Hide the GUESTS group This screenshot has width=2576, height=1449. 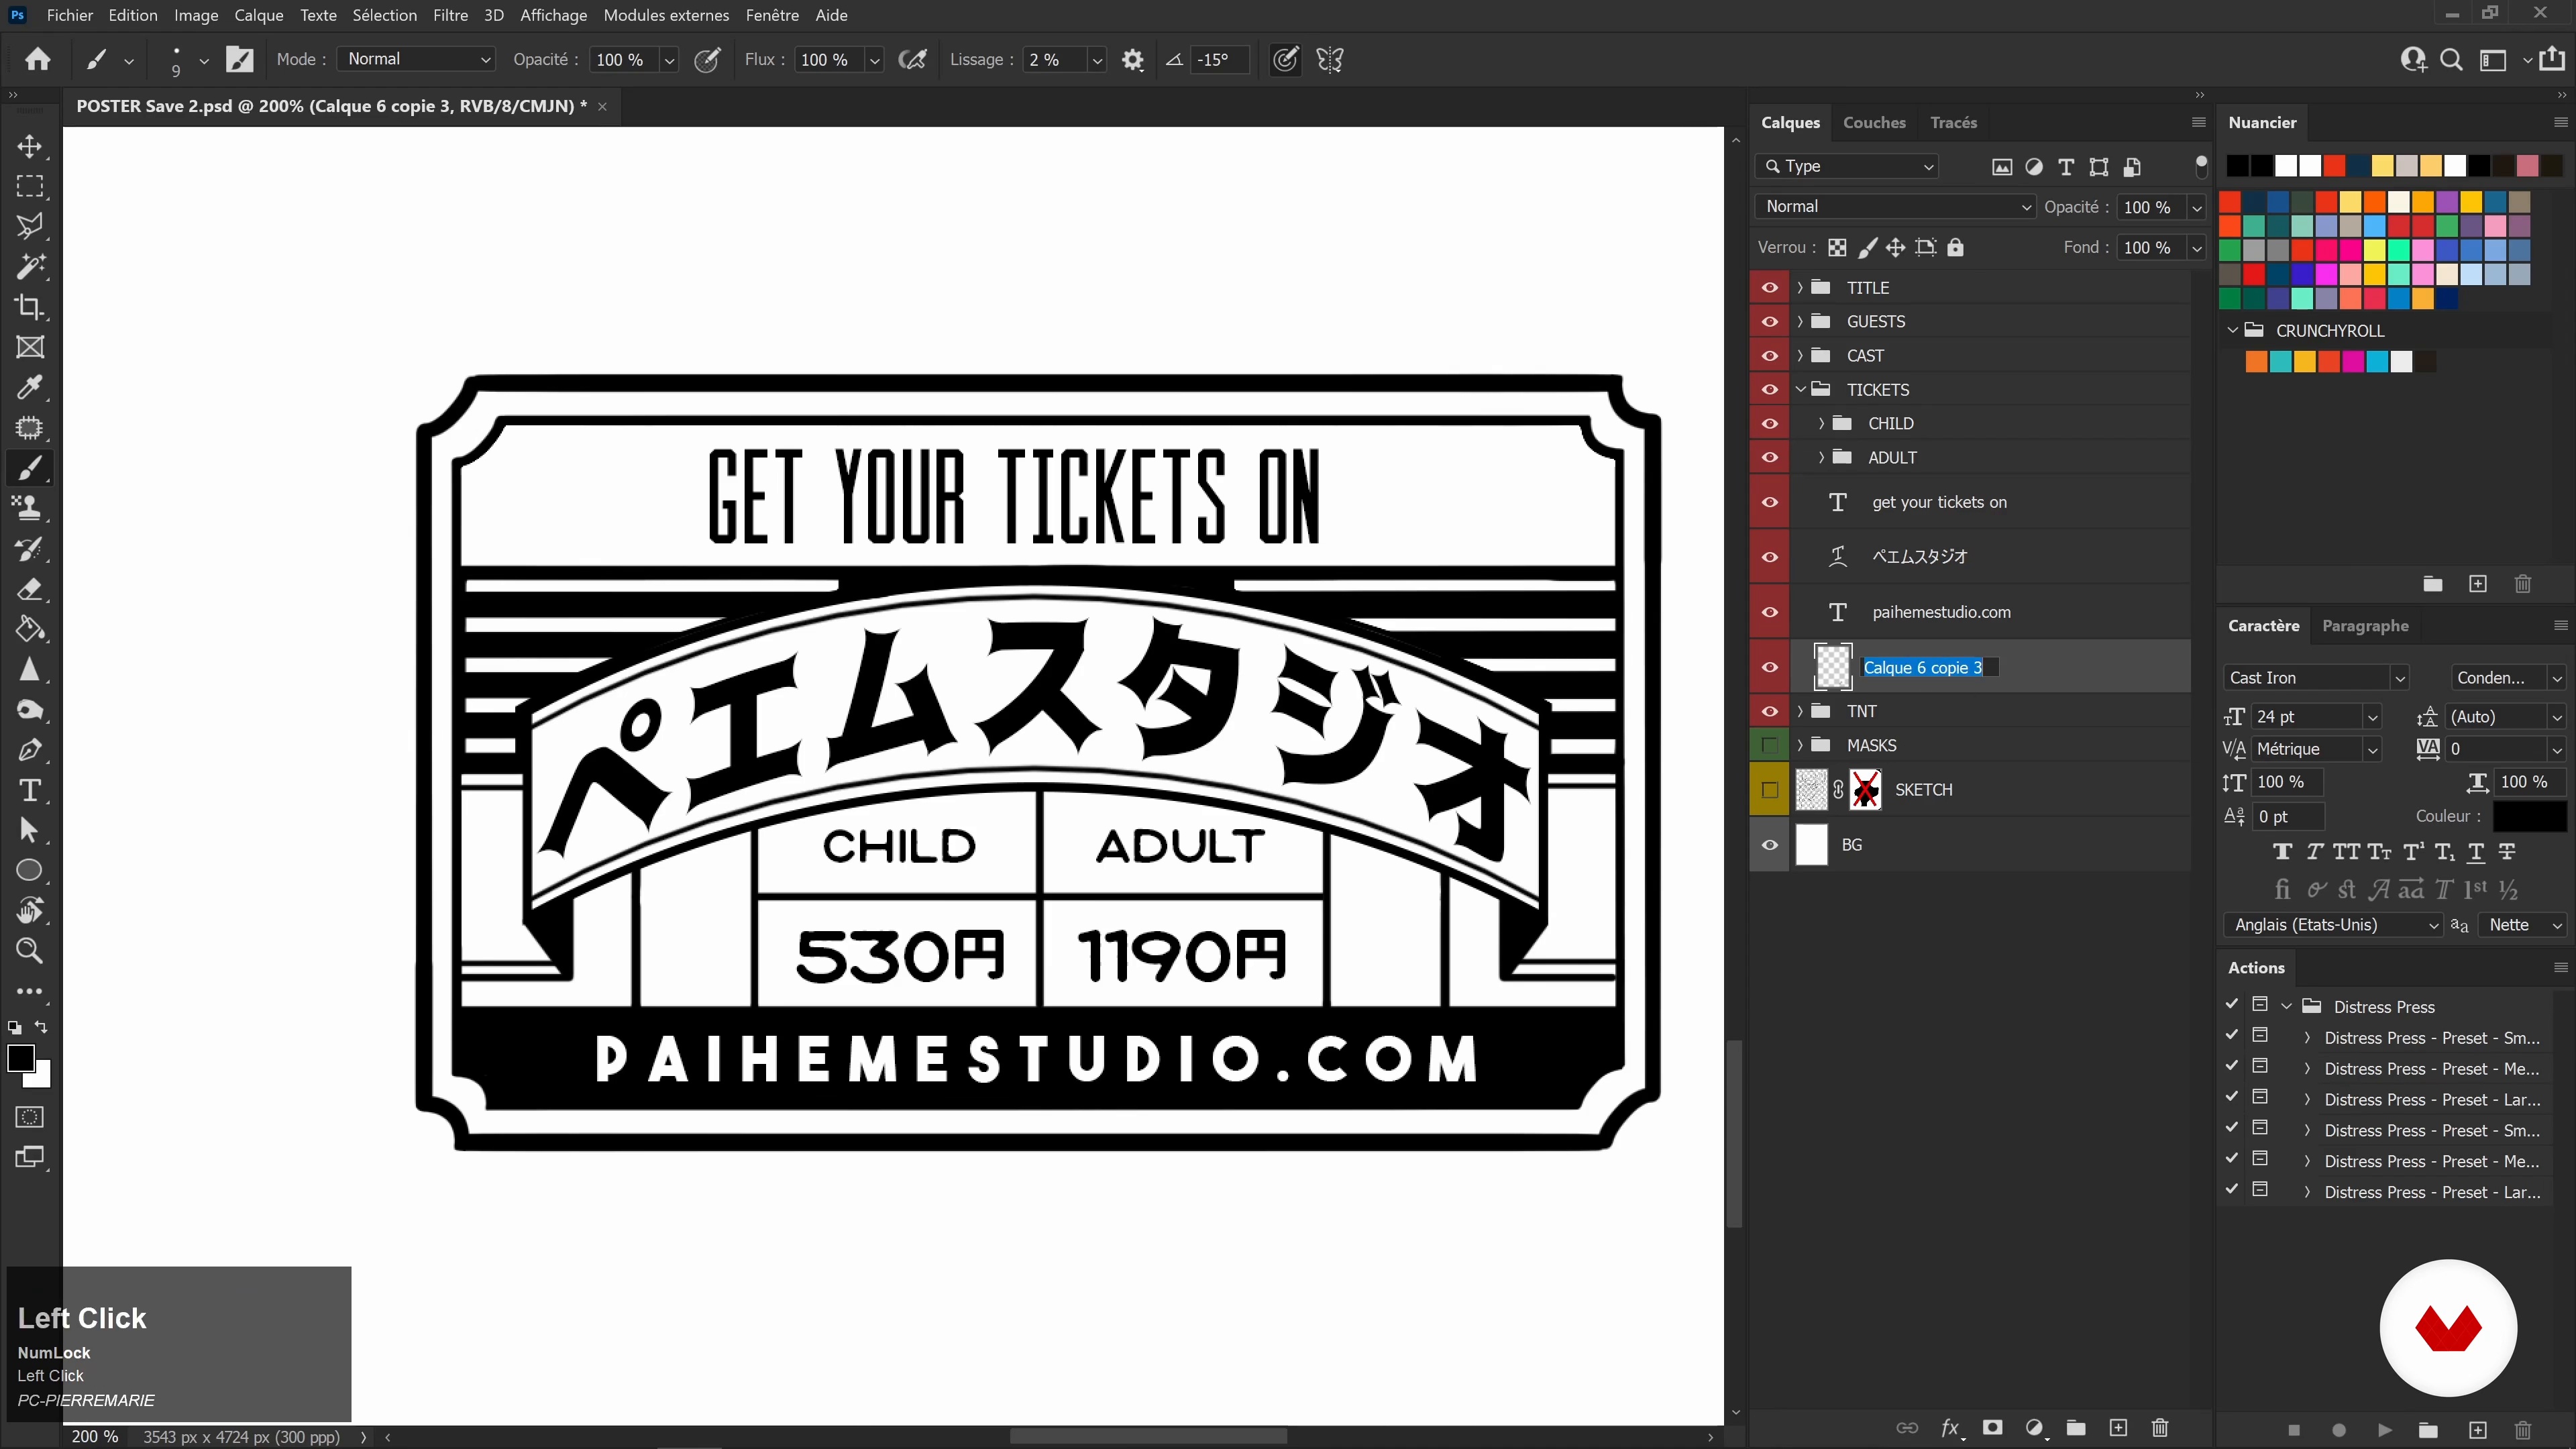[1770, 322]
